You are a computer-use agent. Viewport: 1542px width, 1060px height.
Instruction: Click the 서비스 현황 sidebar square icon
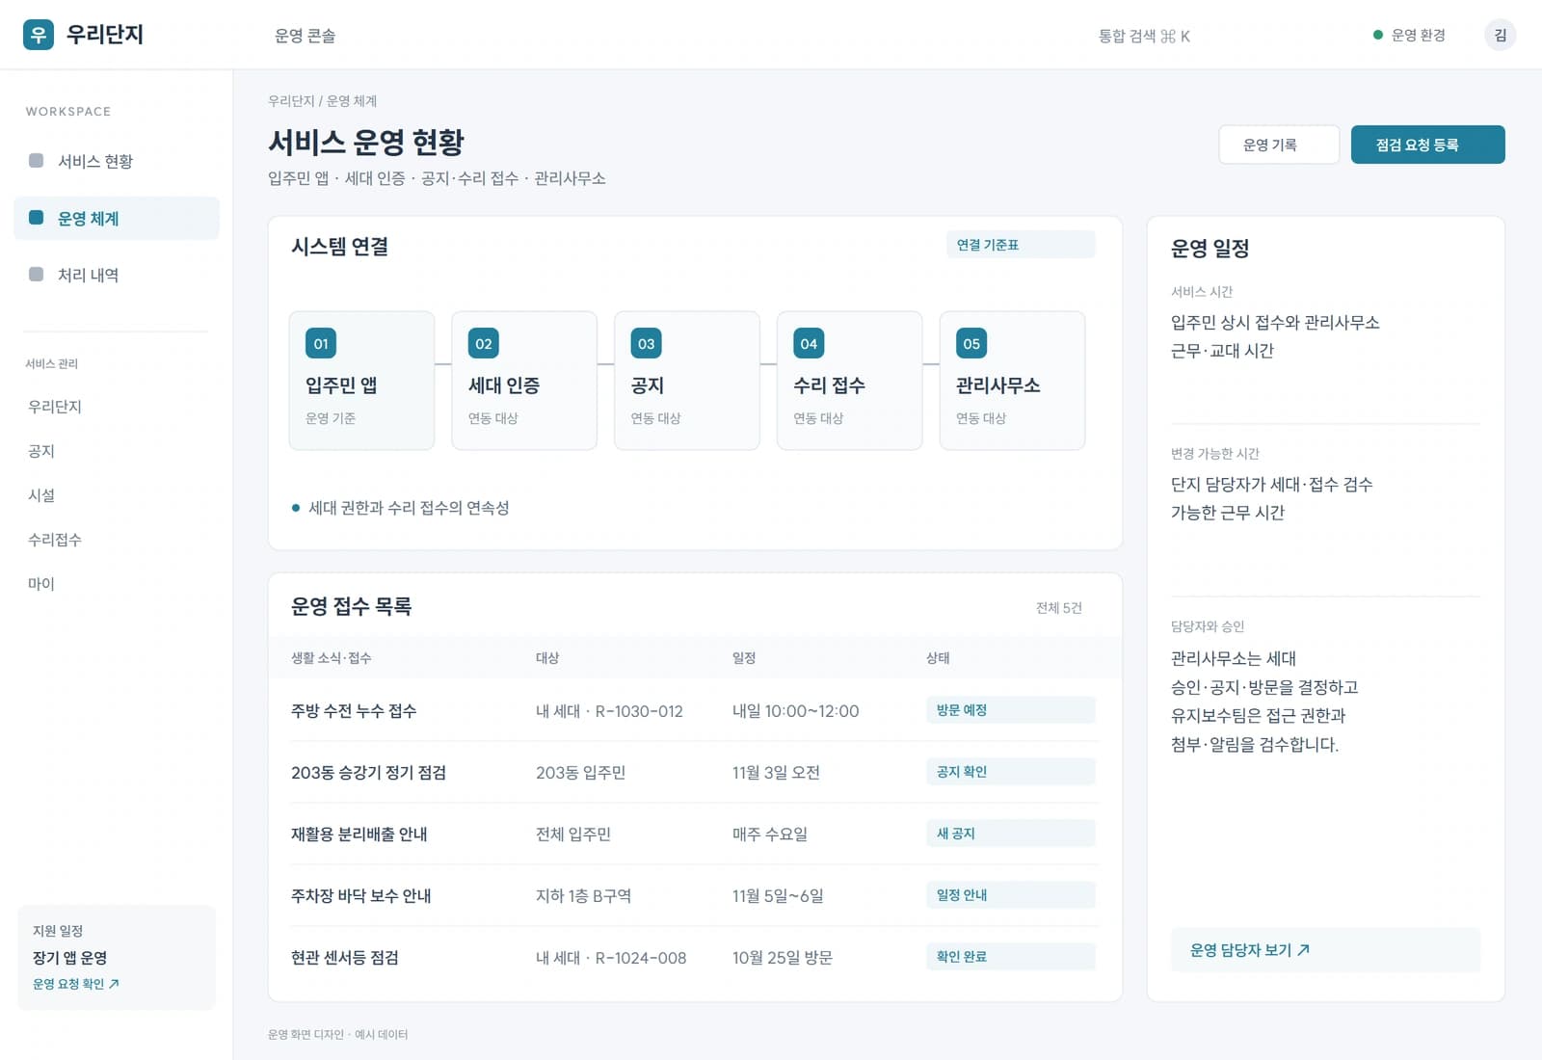pos(36,160)
